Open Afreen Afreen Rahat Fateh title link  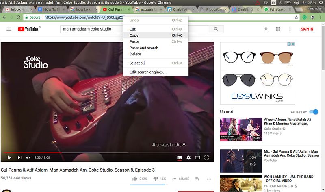click(288, 122)
